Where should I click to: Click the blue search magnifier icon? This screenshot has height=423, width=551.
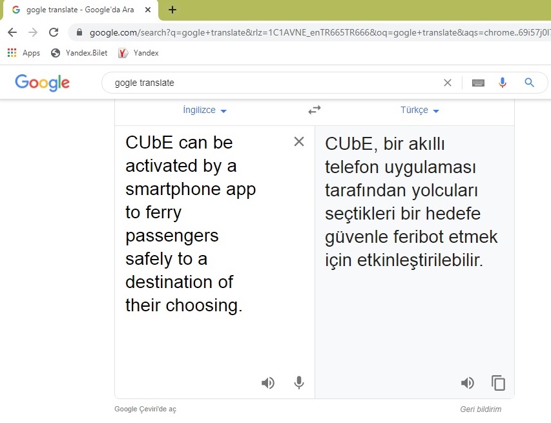coord(529,83)
